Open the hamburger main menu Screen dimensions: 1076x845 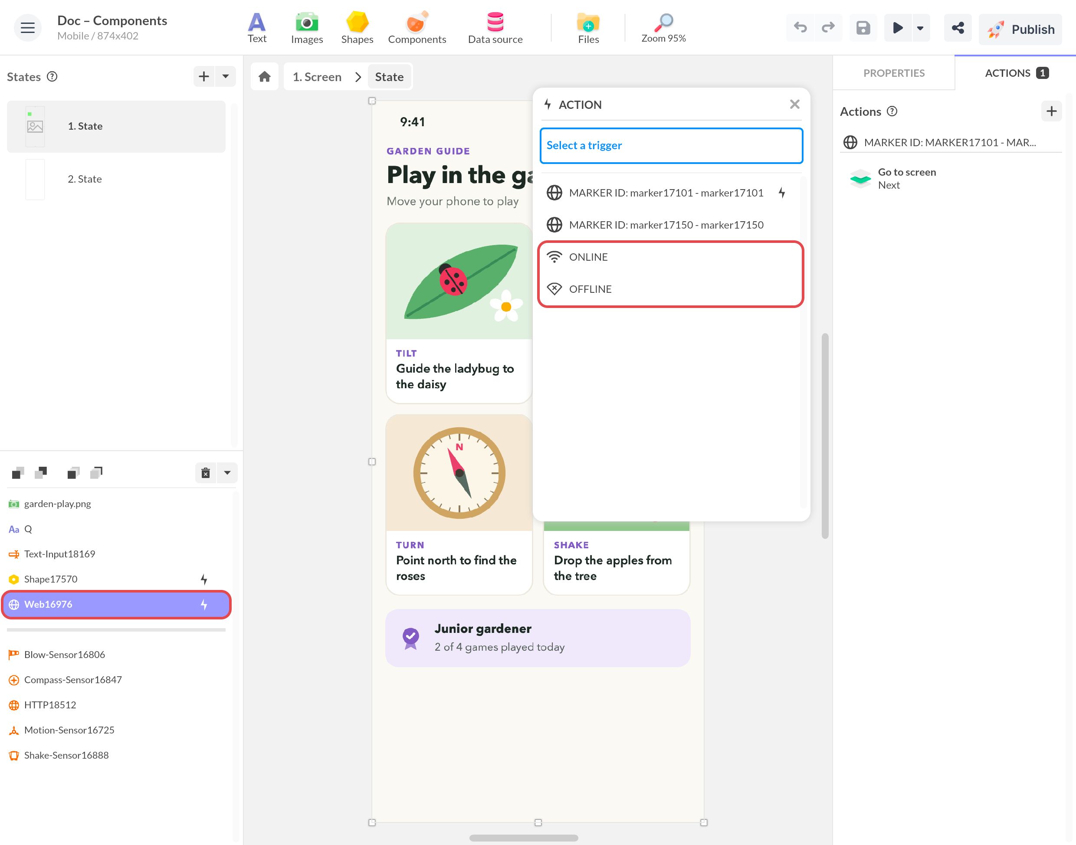(27, 28)
